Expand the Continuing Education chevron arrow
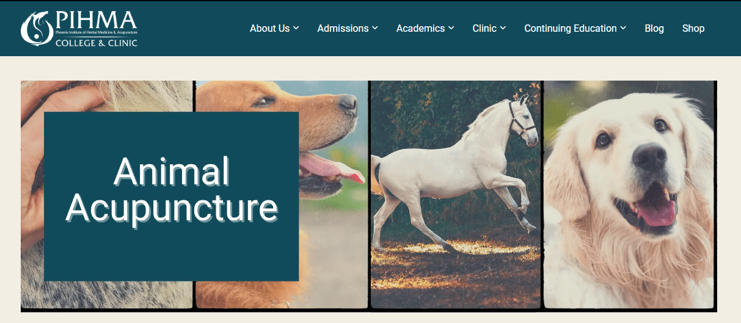This screenshot has height=323, width=741. tap(623, 28)
